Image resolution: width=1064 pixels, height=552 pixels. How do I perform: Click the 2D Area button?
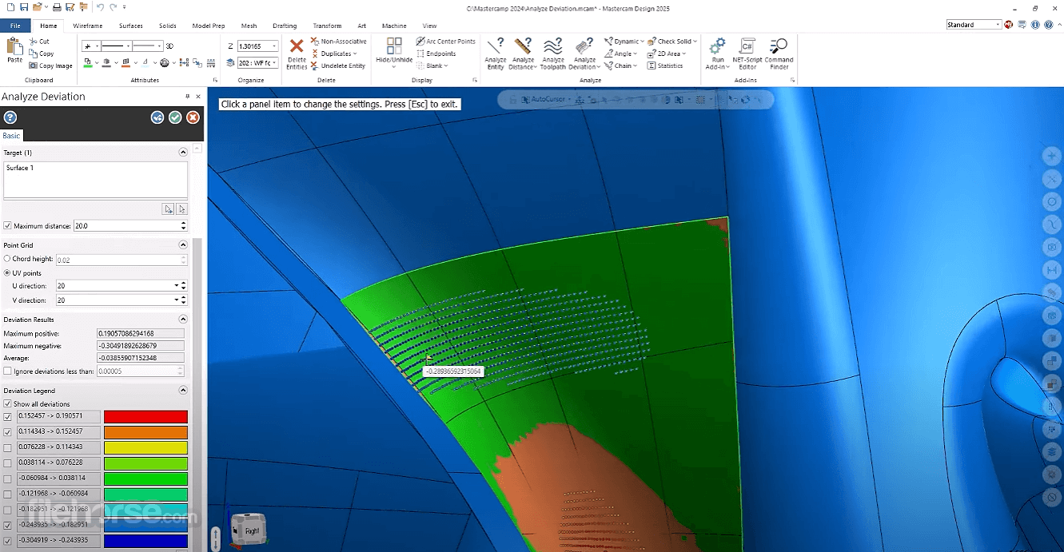point(667,54)
